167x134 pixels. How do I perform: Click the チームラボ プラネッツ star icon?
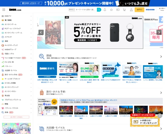coord(3,79)
